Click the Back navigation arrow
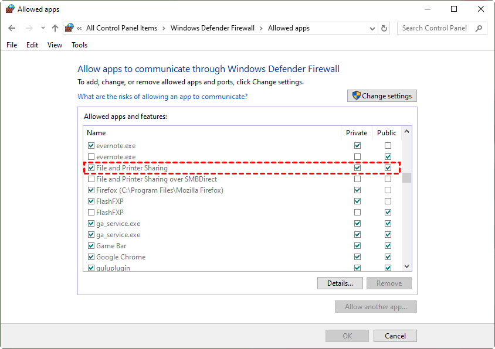The height and width of the screenshot is (349, 495). pos(12,28)
